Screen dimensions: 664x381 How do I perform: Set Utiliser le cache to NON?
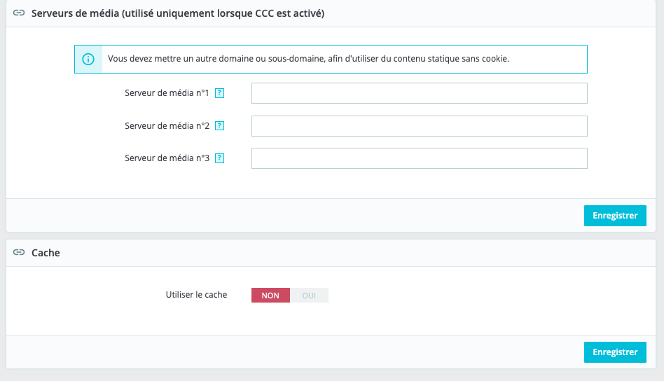click(270, 296)
